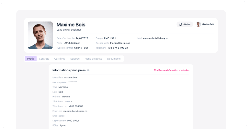
Task: Click contract type Salarié - CDI
Action: [81, 48]
